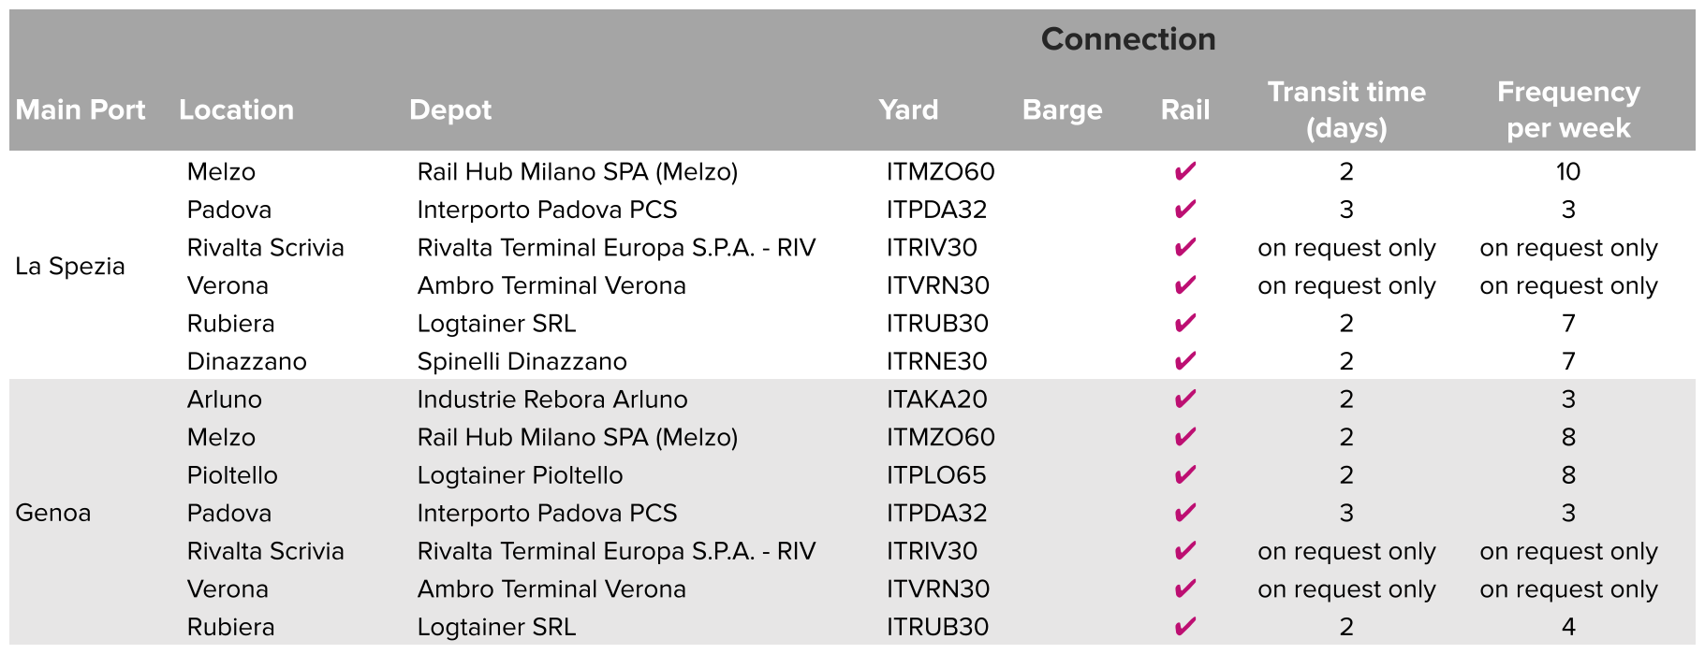Select the Depot column header
1705x654 pixels.
click(x=450, y=110)
